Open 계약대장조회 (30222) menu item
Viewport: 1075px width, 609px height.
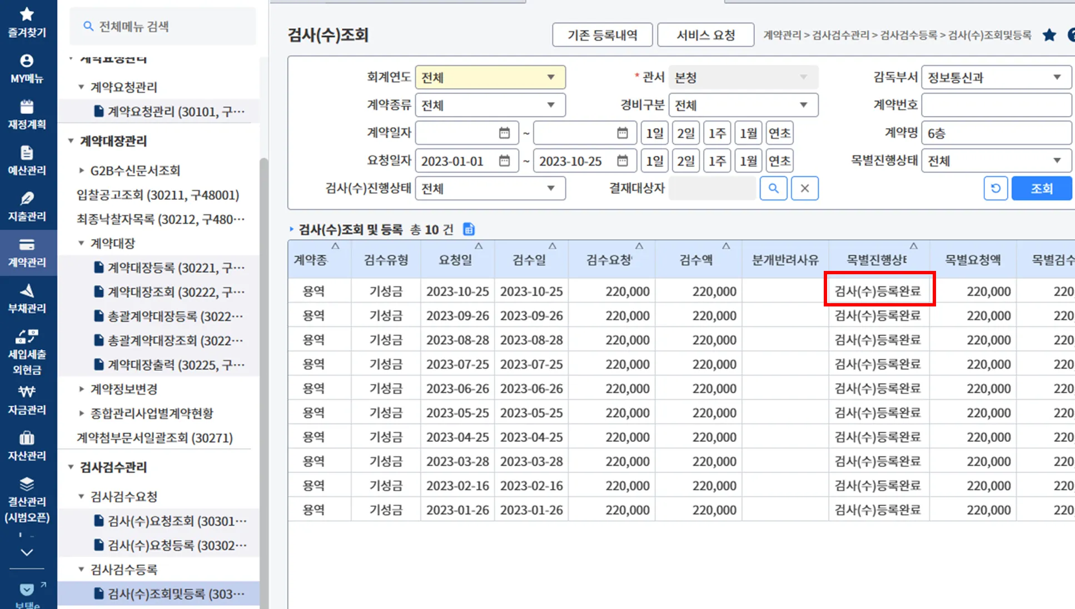pyautogui.click(x=175, y=292)
